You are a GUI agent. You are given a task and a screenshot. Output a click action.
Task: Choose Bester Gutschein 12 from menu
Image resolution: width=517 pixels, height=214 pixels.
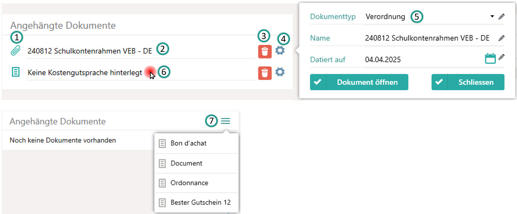click(x=196, y=202)
